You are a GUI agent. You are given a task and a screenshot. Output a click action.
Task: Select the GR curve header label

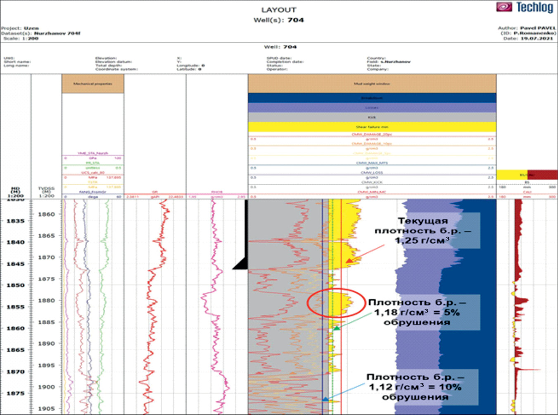pyautogui.click(x=155, y=192)
